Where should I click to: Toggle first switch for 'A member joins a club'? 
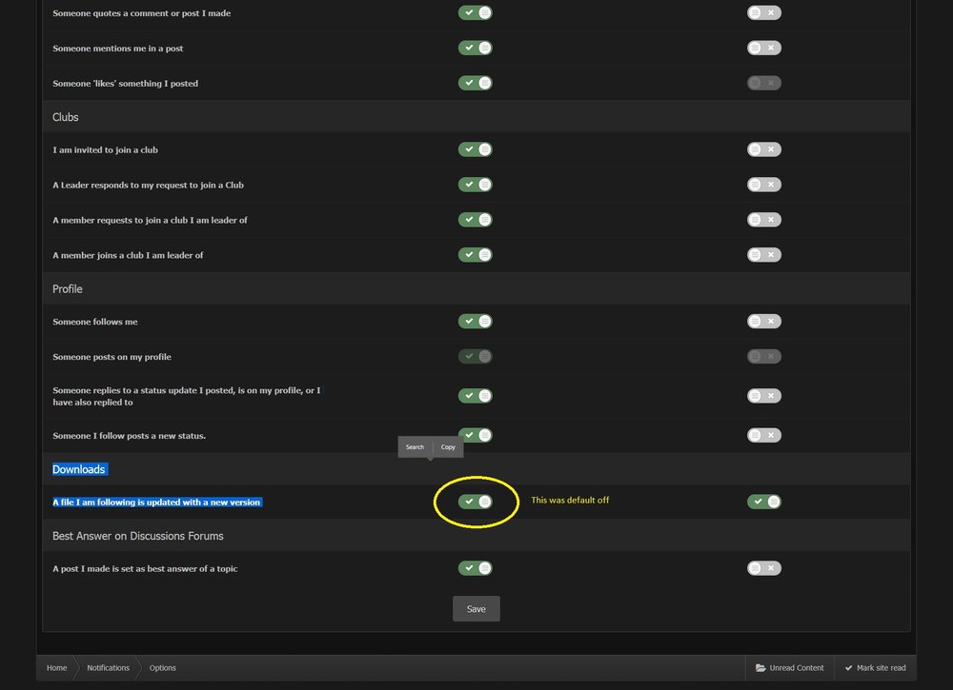point(476,255)
